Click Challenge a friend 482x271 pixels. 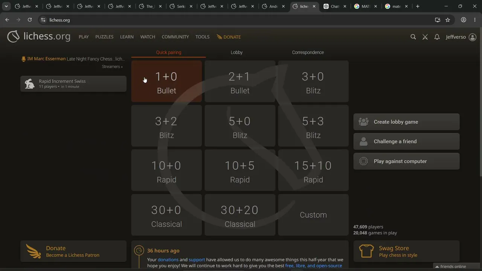(x=406, y=142)
